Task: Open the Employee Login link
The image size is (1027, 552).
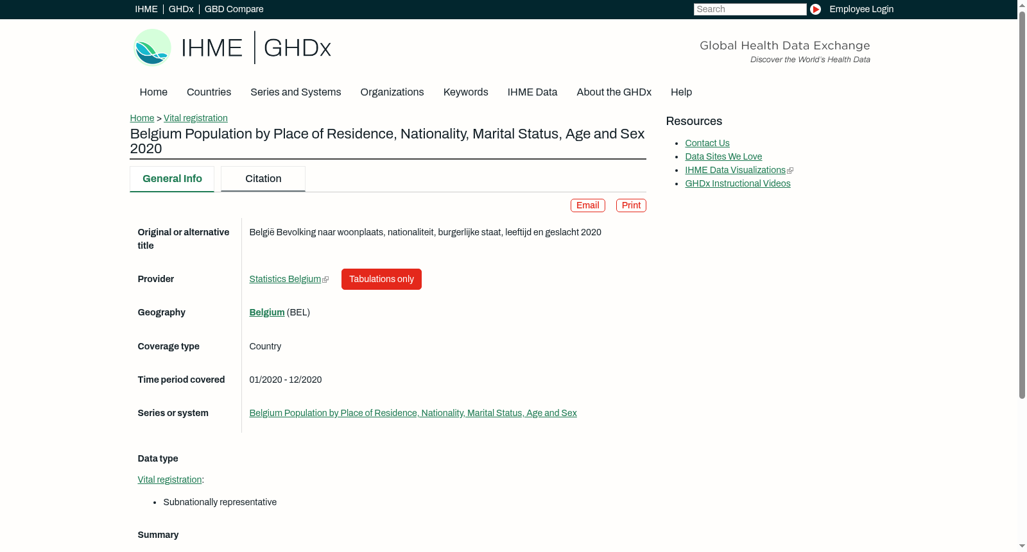Action: (861, 9)
